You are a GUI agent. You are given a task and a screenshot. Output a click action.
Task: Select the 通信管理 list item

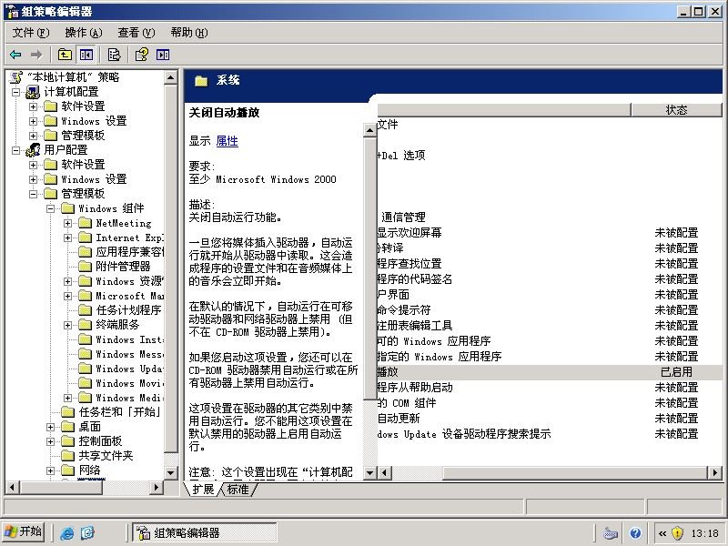click(403, 217)
